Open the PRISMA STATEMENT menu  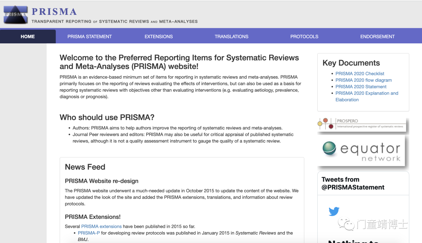coord(89,37)
